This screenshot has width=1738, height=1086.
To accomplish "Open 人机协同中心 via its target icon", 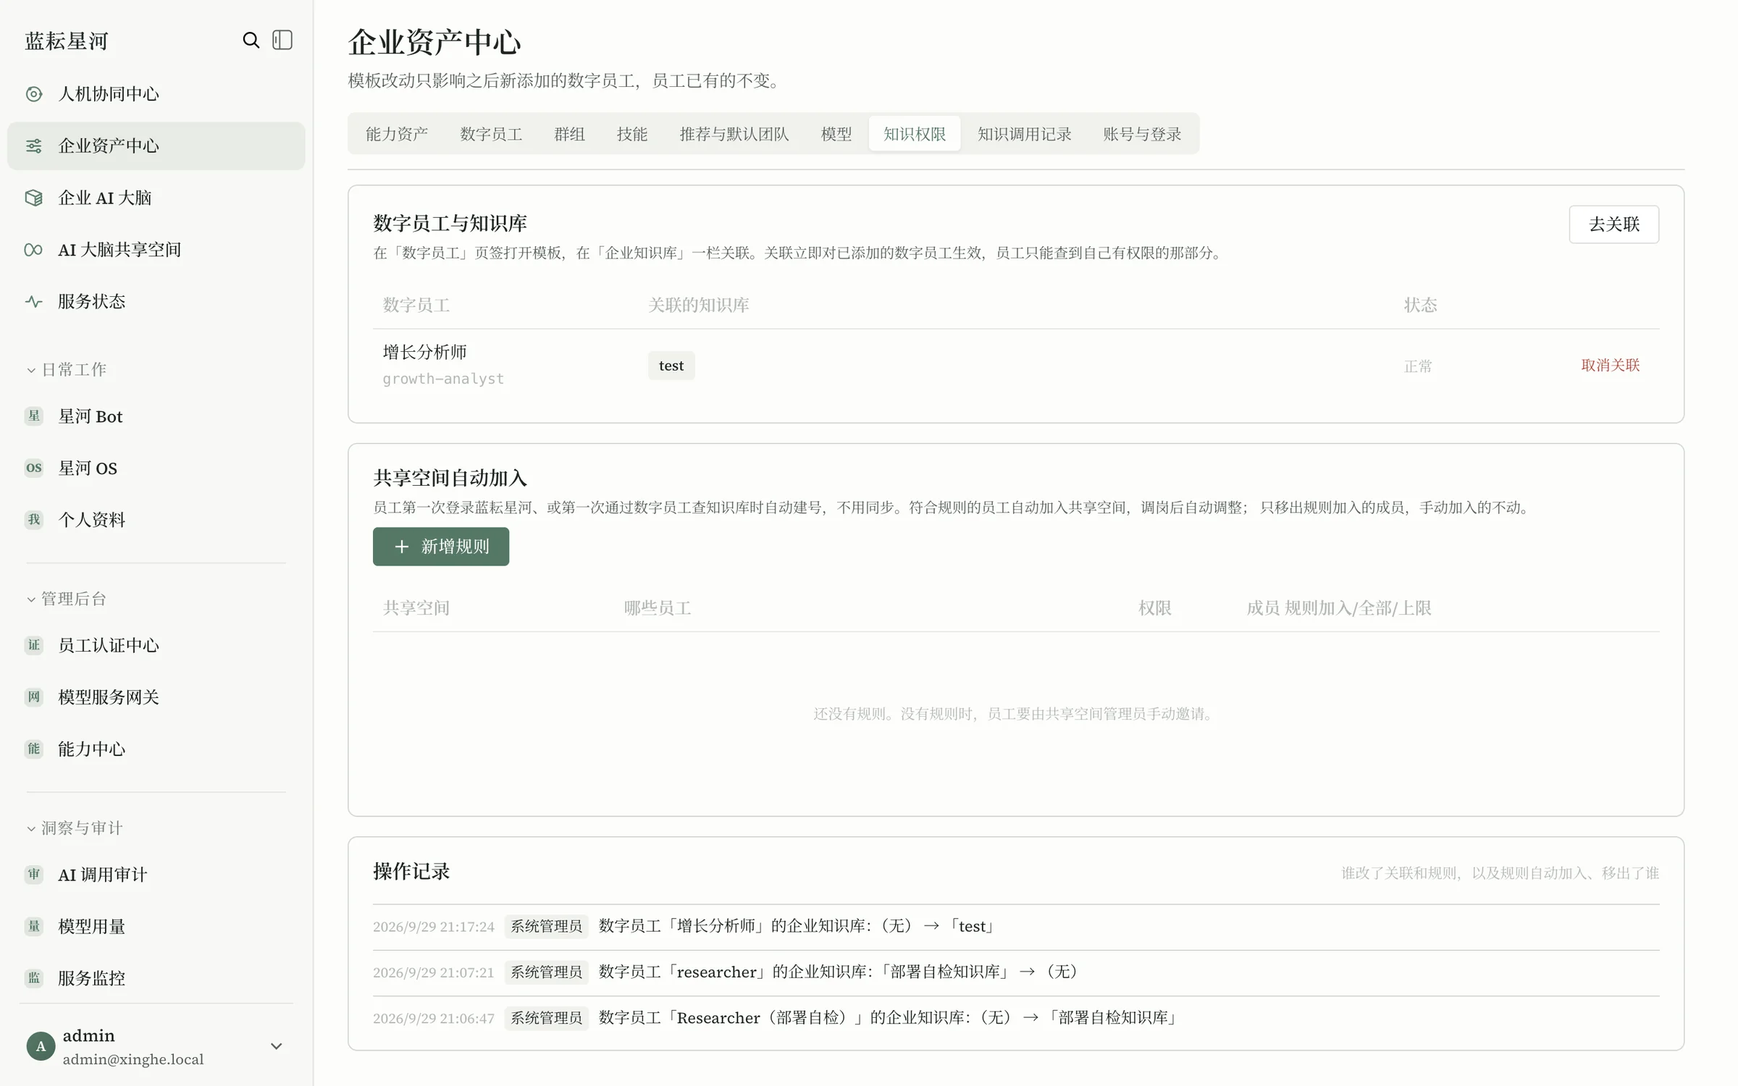I will coord(34,94).
